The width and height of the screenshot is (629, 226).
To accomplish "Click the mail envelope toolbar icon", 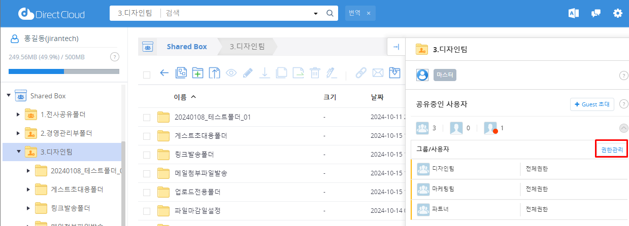I will (x=377, y=73).
